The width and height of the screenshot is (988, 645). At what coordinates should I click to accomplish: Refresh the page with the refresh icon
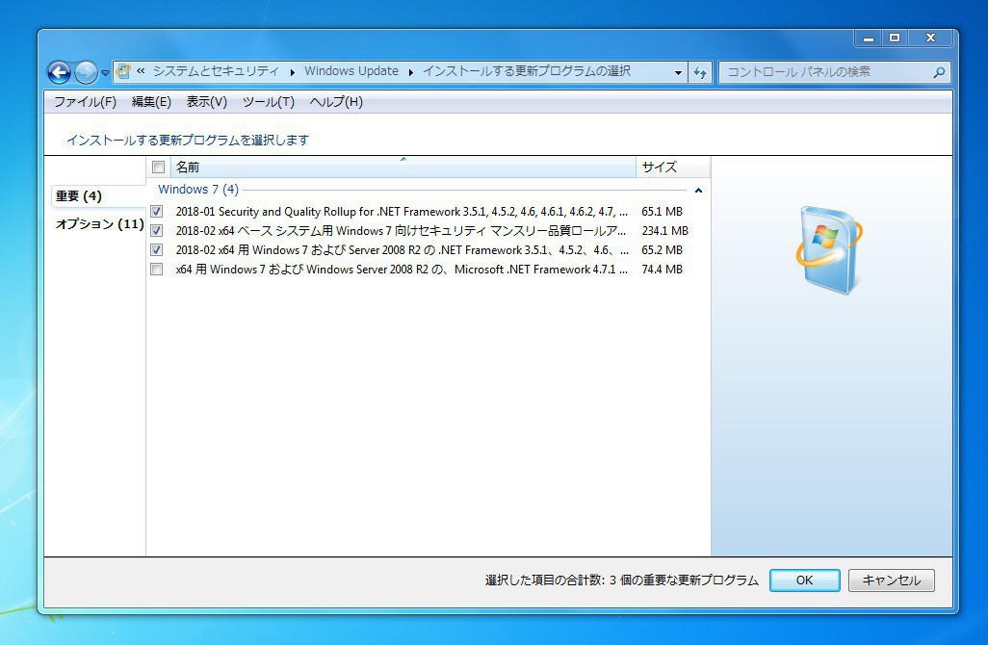point(699,72)
